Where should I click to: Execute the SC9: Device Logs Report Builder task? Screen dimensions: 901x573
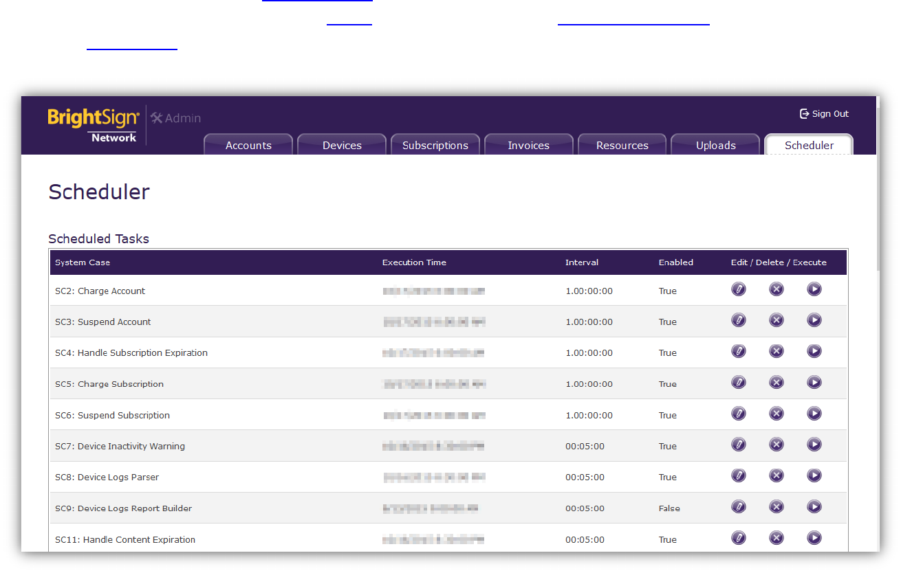coord(814,507)
